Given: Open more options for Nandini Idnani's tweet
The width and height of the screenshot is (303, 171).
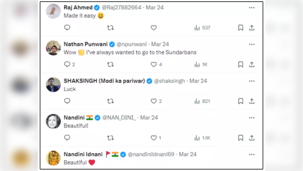Looking at the screenshot, I should (x=251, y=155).
